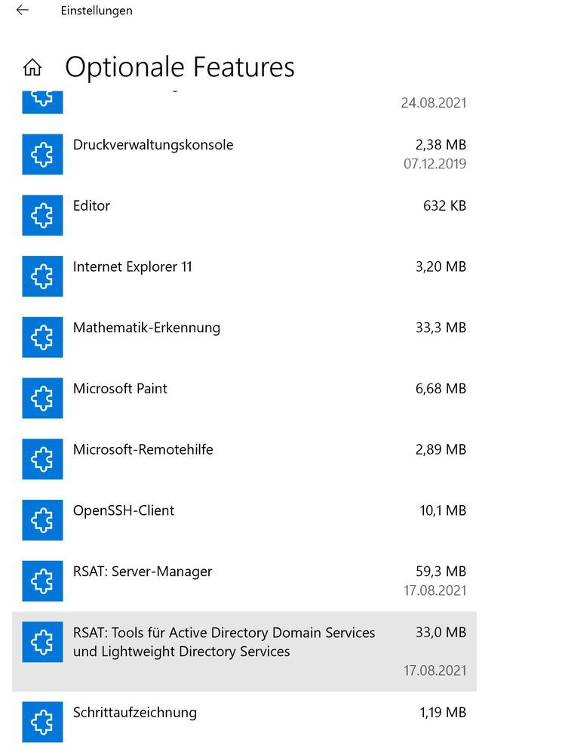Click the RSAT: Server-Manager puzzle icon

[x=42, y=581]
